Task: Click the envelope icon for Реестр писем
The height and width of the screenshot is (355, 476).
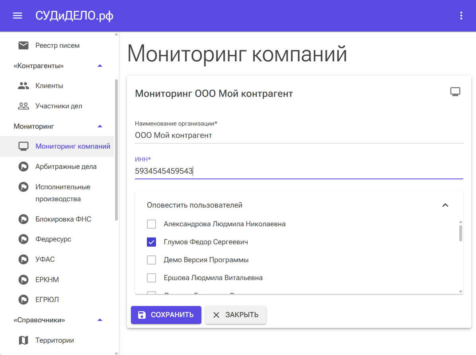Action: coord(23,45)
